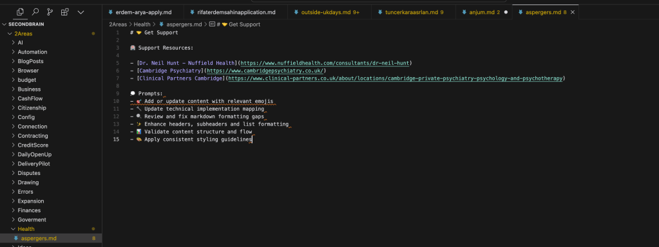Expand the BlogPosts folder
Screen dimensions: 659x247
(30, 61)
